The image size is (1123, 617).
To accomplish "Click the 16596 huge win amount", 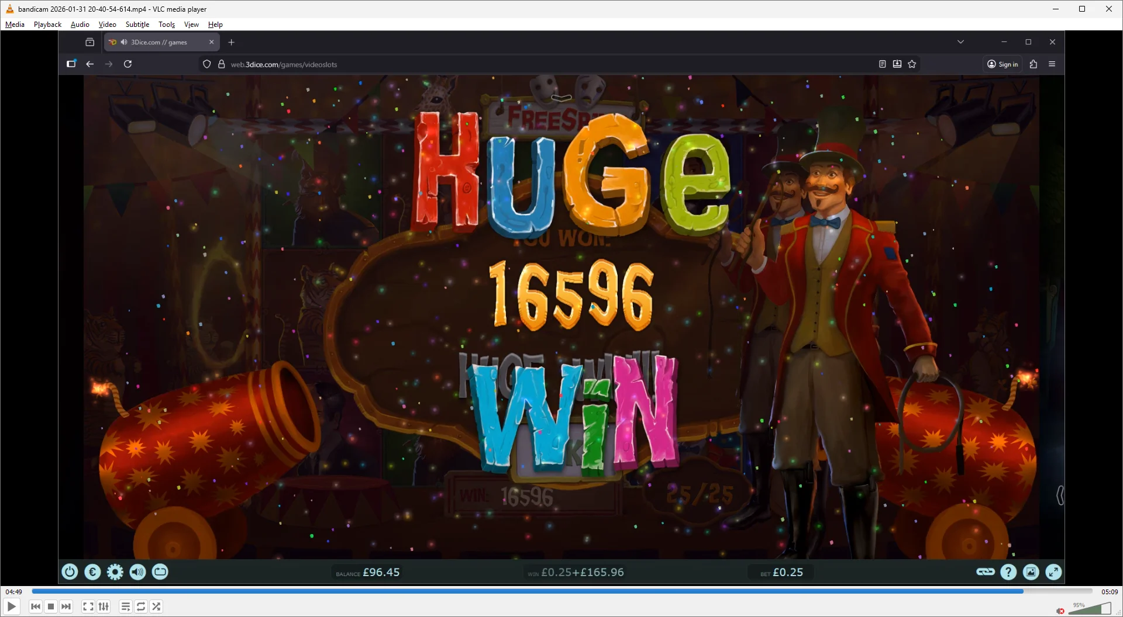I will 571,295.
